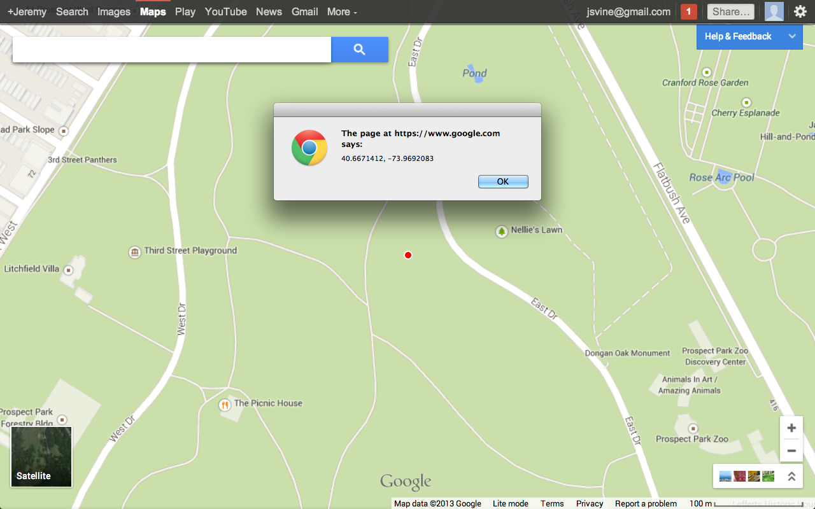Click the red dot map marker

(x=408, y=255)
